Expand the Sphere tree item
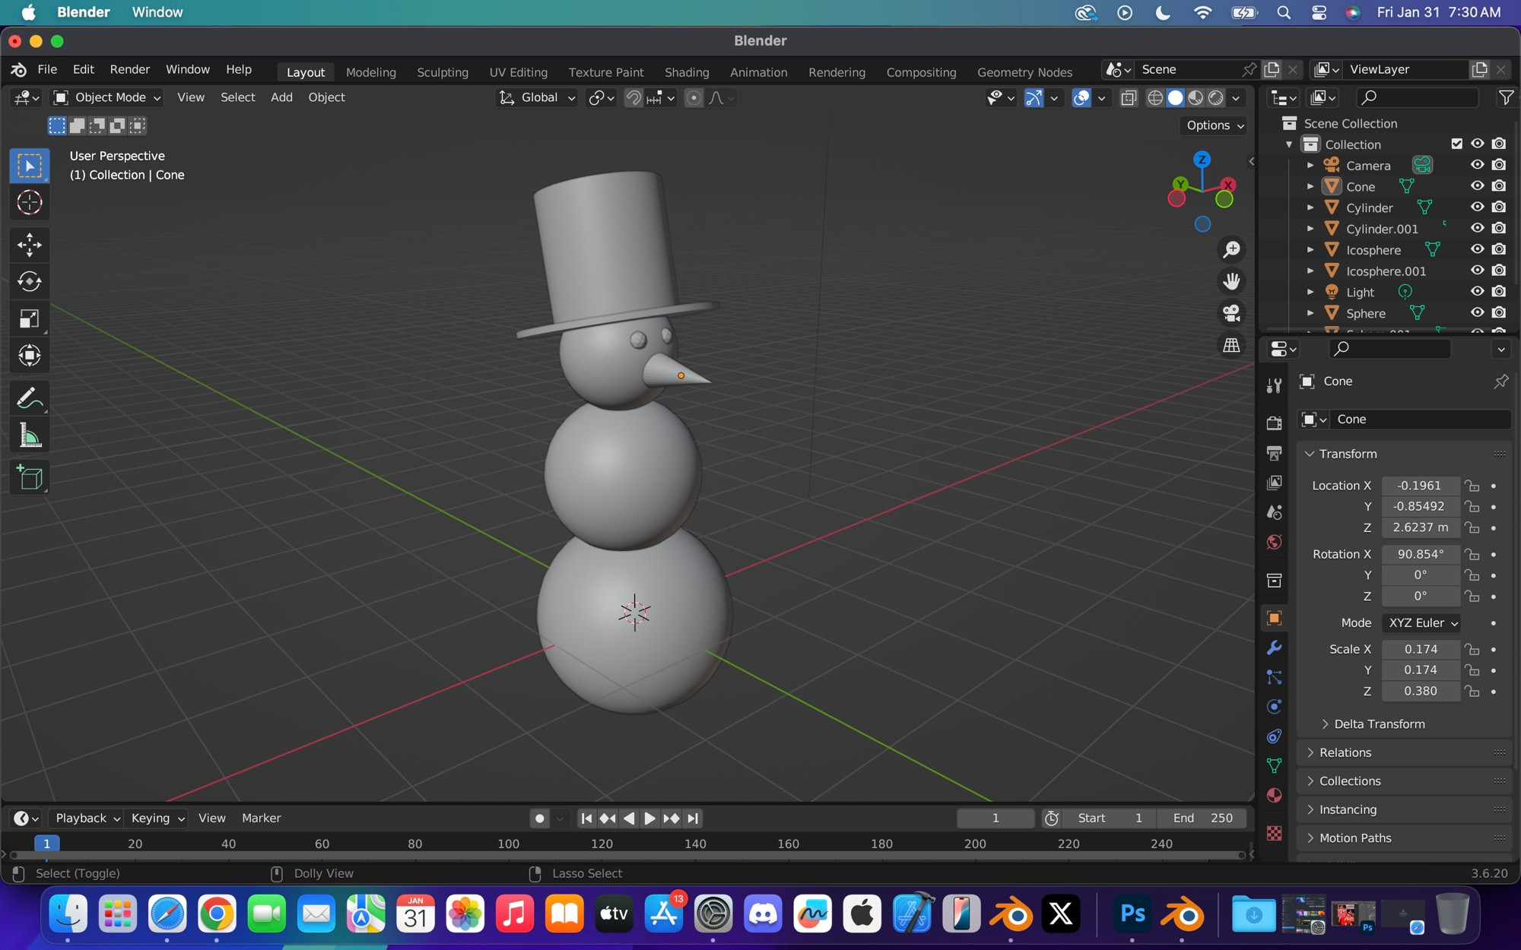This screenshot has width=1521, height=950. [x=1310, y=313]
